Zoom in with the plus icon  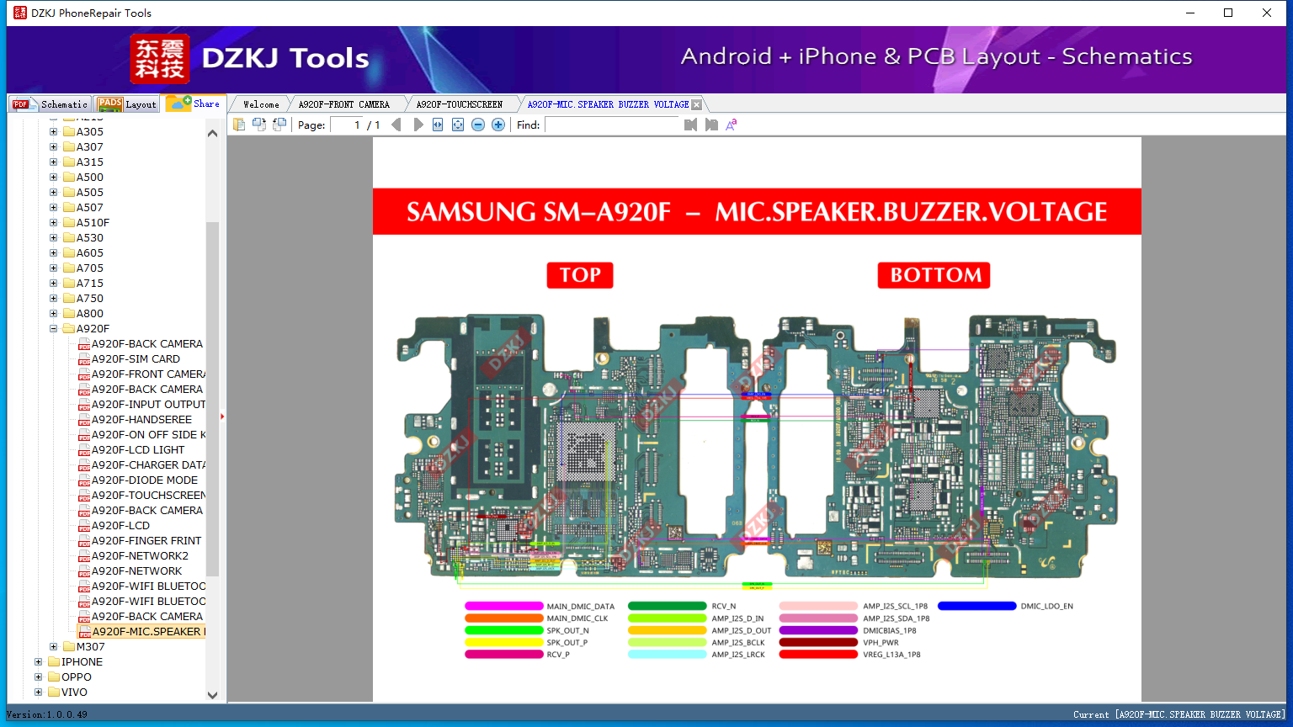[498, 125]
